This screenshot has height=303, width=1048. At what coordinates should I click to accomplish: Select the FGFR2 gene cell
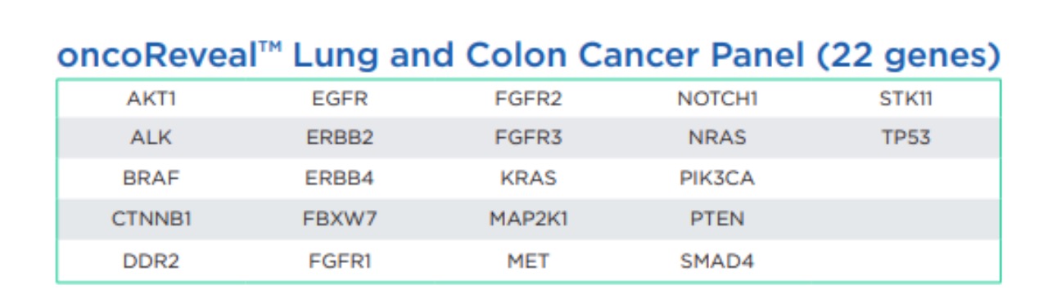pyautogui.click(x=528, y=100)
